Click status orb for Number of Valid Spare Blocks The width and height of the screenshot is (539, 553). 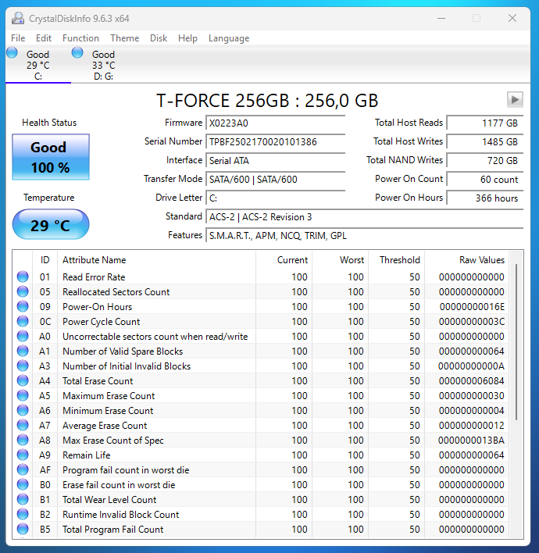(23, 351)
